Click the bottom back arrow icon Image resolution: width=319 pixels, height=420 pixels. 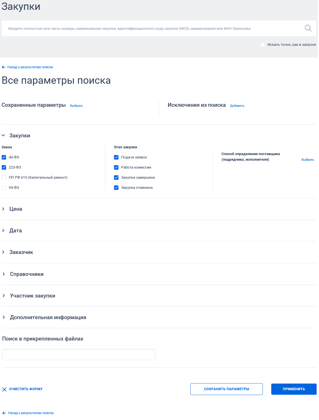click(x=4, y=413)
